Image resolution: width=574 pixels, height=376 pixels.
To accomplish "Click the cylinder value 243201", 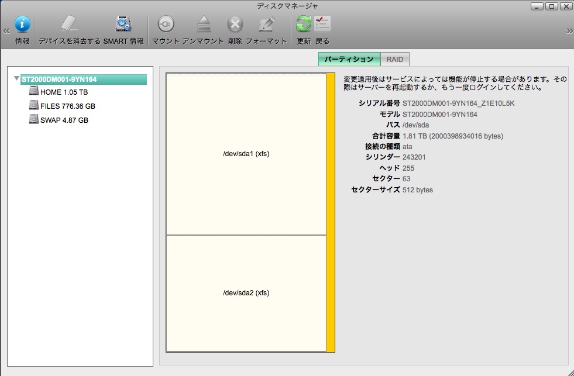I will [414, 157].
